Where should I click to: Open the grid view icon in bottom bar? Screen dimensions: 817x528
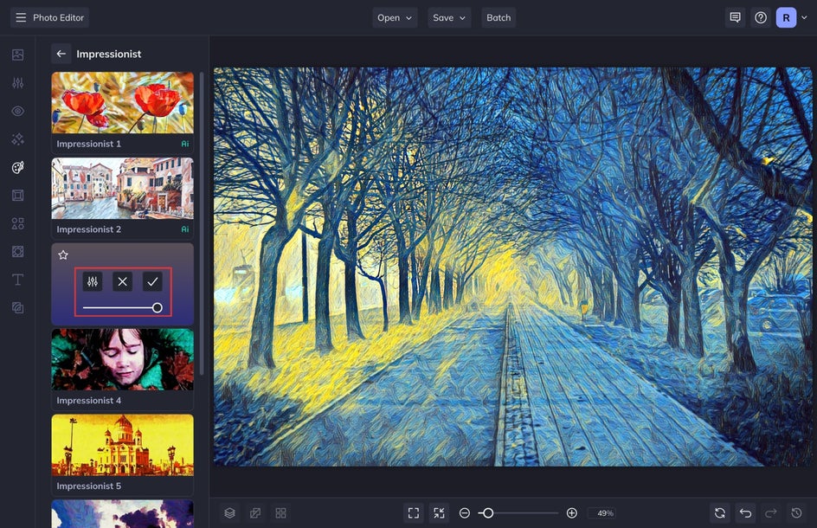point(280,513)
